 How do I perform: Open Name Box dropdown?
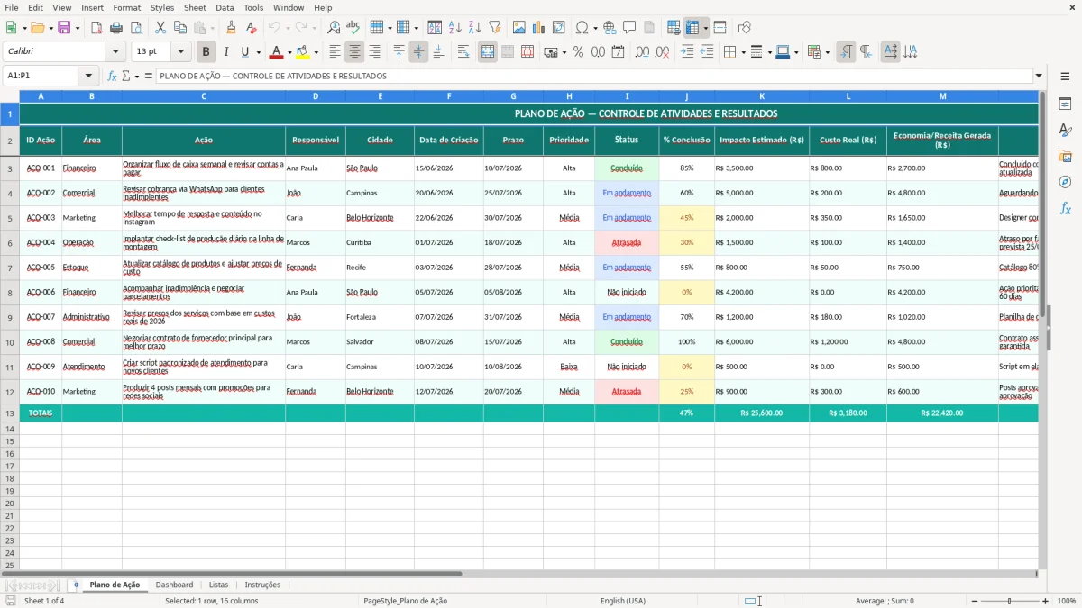click(x=88, y=77)
